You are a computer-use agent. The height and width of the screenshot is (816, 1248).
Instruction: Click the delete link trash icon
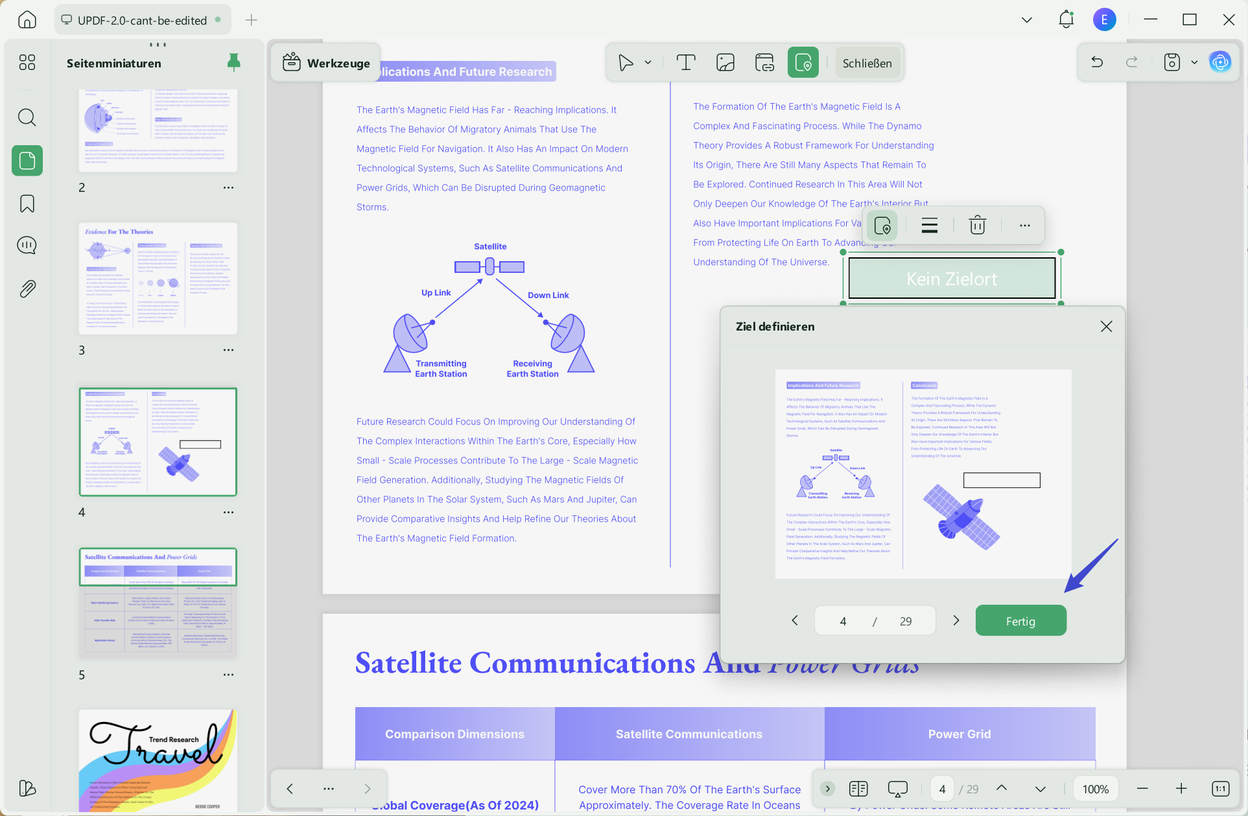pos(977,226)
